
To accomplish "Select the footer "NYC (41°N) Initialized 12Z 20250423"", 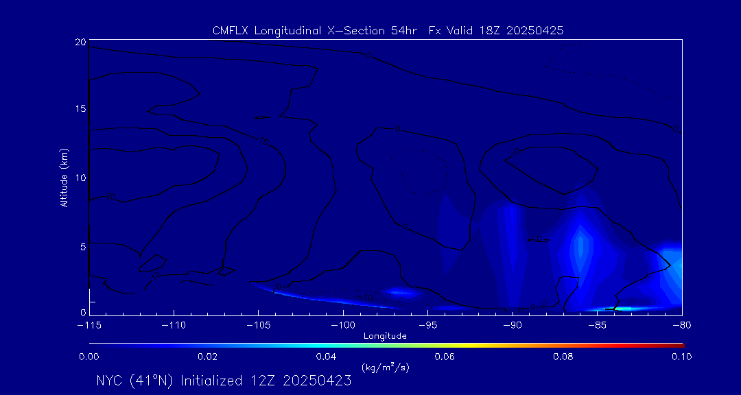I will click(x=224, y=381).
